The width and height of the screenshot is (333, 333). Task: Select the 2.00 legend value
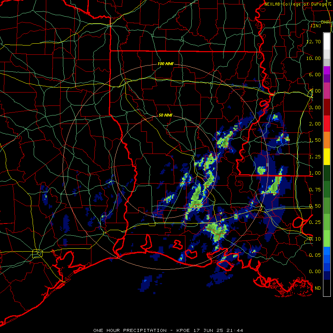pyautogui.click(x=315, y=124)
